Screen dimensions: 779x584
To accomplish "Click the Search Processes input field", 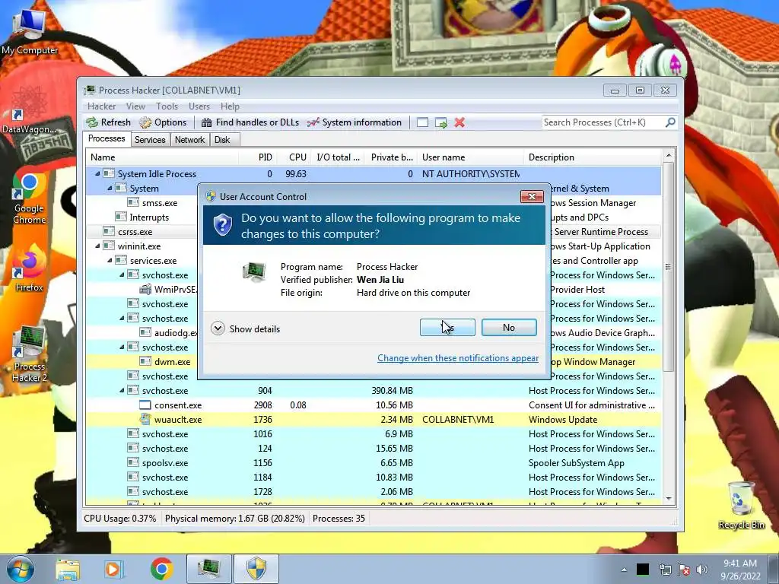I will coord(603,122).
